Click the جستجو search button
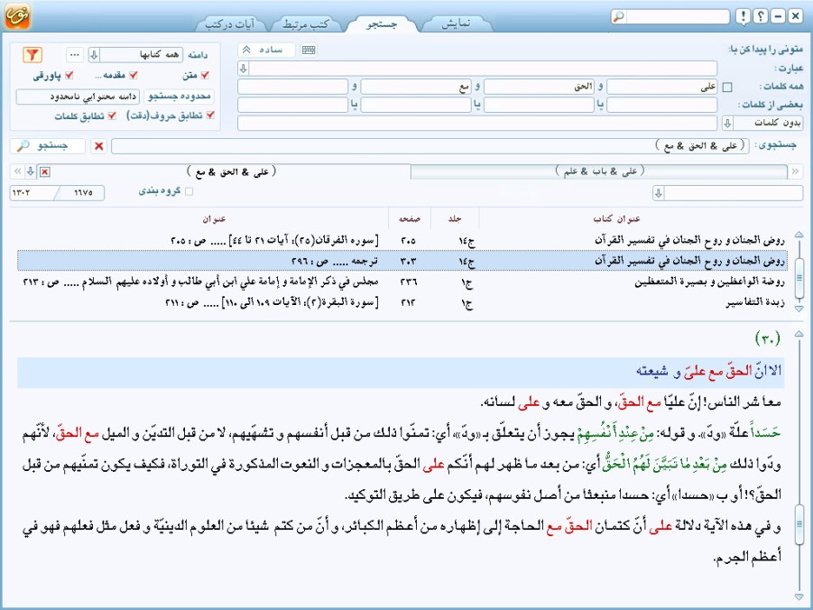813x610 pixels. click(47, 146)
